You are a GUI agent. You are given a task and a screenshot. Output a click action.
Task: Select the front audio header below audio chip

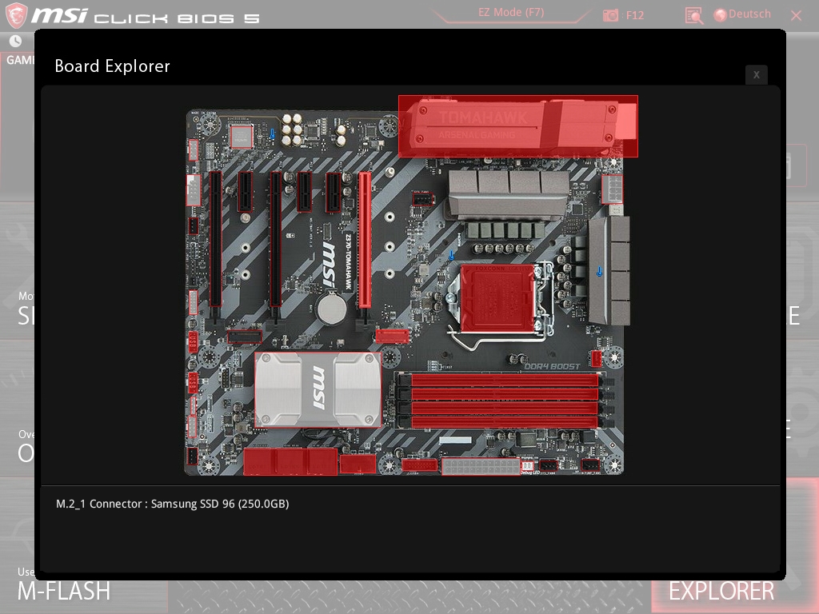coord(194,150)
